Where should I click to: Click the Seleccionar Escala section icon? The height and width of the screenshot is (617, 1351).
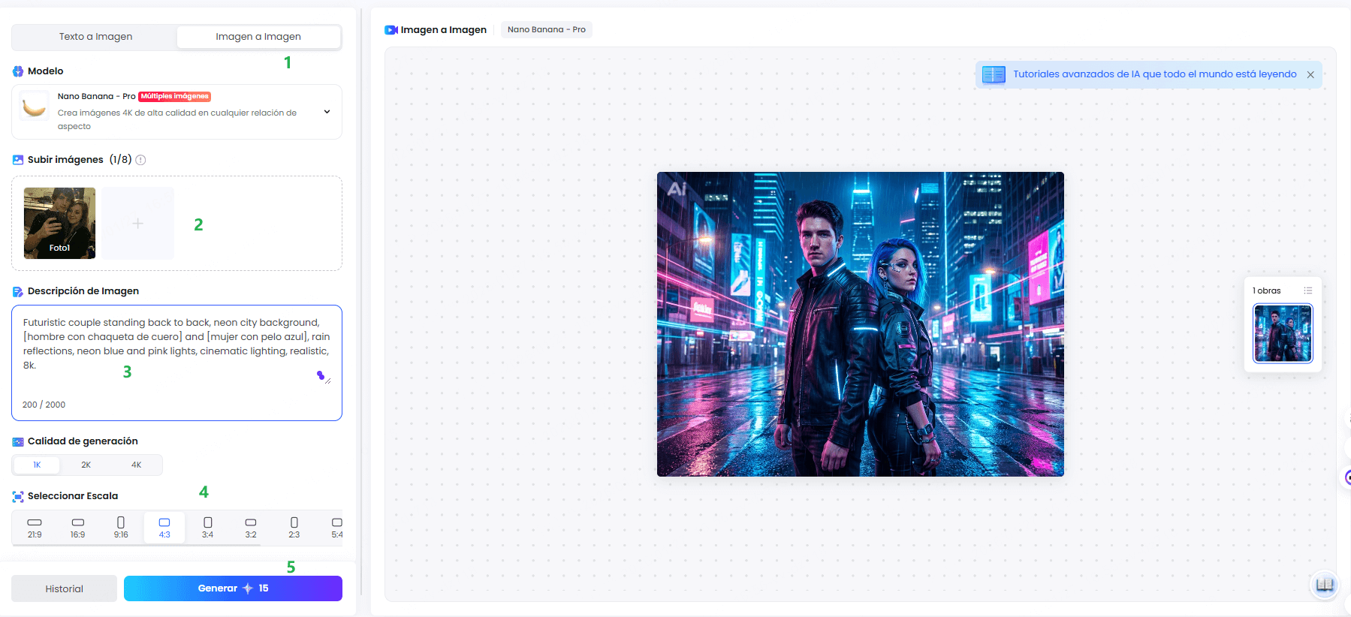(18, 496)
